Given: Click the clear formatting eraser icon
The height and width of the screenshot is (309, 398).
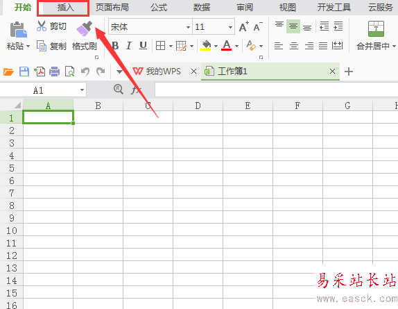Looking at the screenshot, I should [x=251, y=46].
